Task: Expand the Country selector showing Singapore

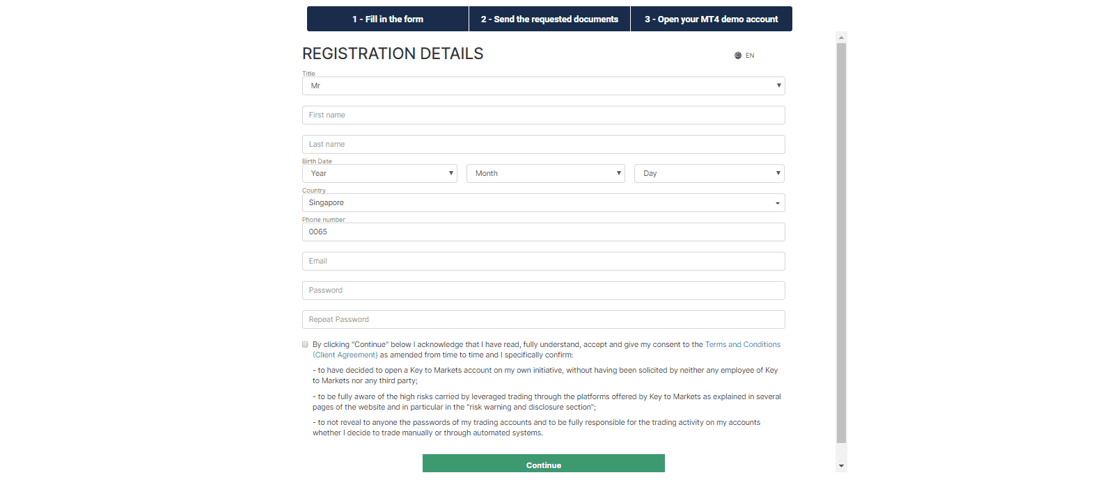Action: click(x=543, y=202)
